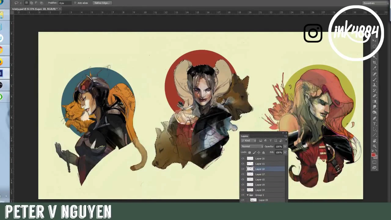Open the Layers panel flyout menu
This screenshot has width=391, height=220.
coord(286,136)
